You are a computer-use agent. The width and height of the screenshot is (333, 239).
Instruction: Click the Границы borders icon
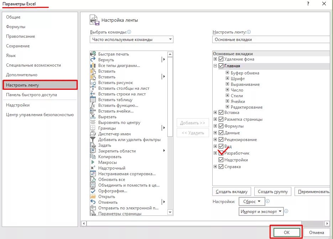[93, 128]
